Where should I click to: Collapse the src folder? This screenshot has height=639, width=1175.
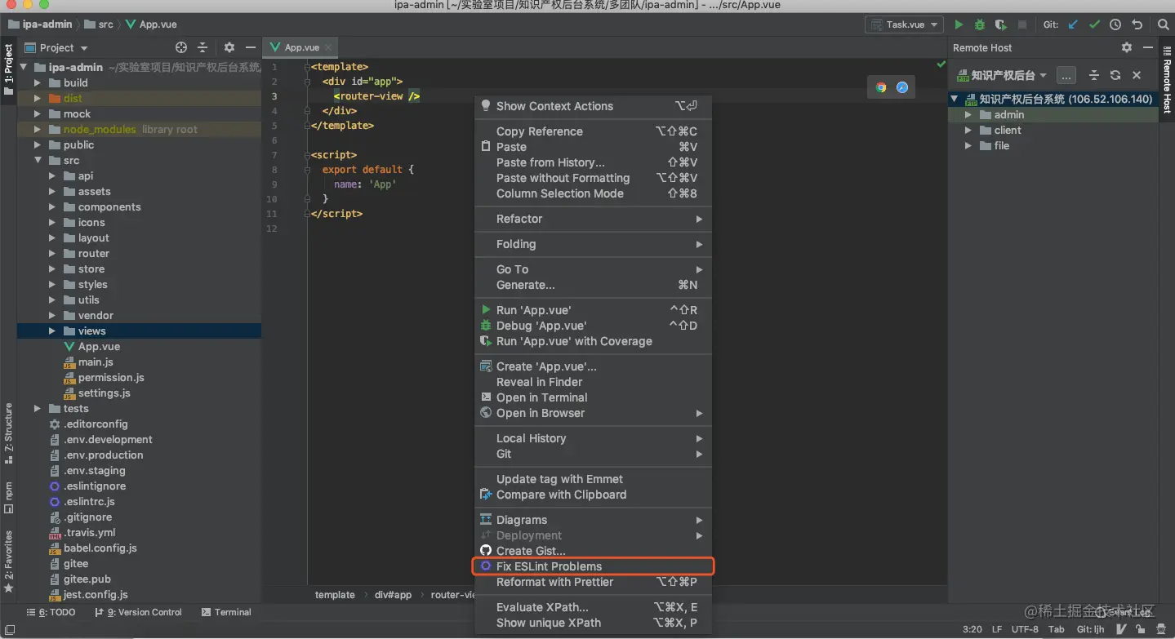tap(38, 161)
